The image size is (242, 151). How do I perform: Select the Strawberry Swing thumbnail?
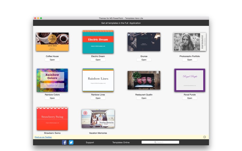52,118
